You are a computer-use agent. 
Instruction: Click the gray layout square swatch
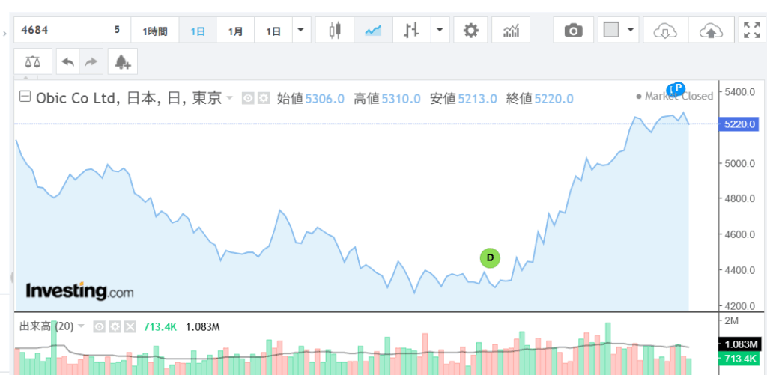pyautogui.click(x=611, y=30)
